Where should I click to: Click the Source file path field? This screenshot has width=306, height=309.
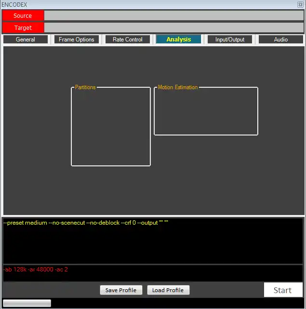pyautogui.click(x=174, y=15)
